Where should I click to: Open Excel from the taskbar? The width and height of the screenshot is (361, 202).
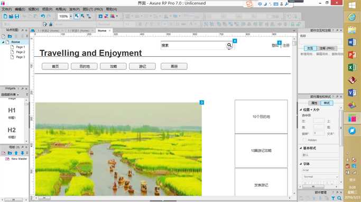pyautogui.click(x=352, y=67)
